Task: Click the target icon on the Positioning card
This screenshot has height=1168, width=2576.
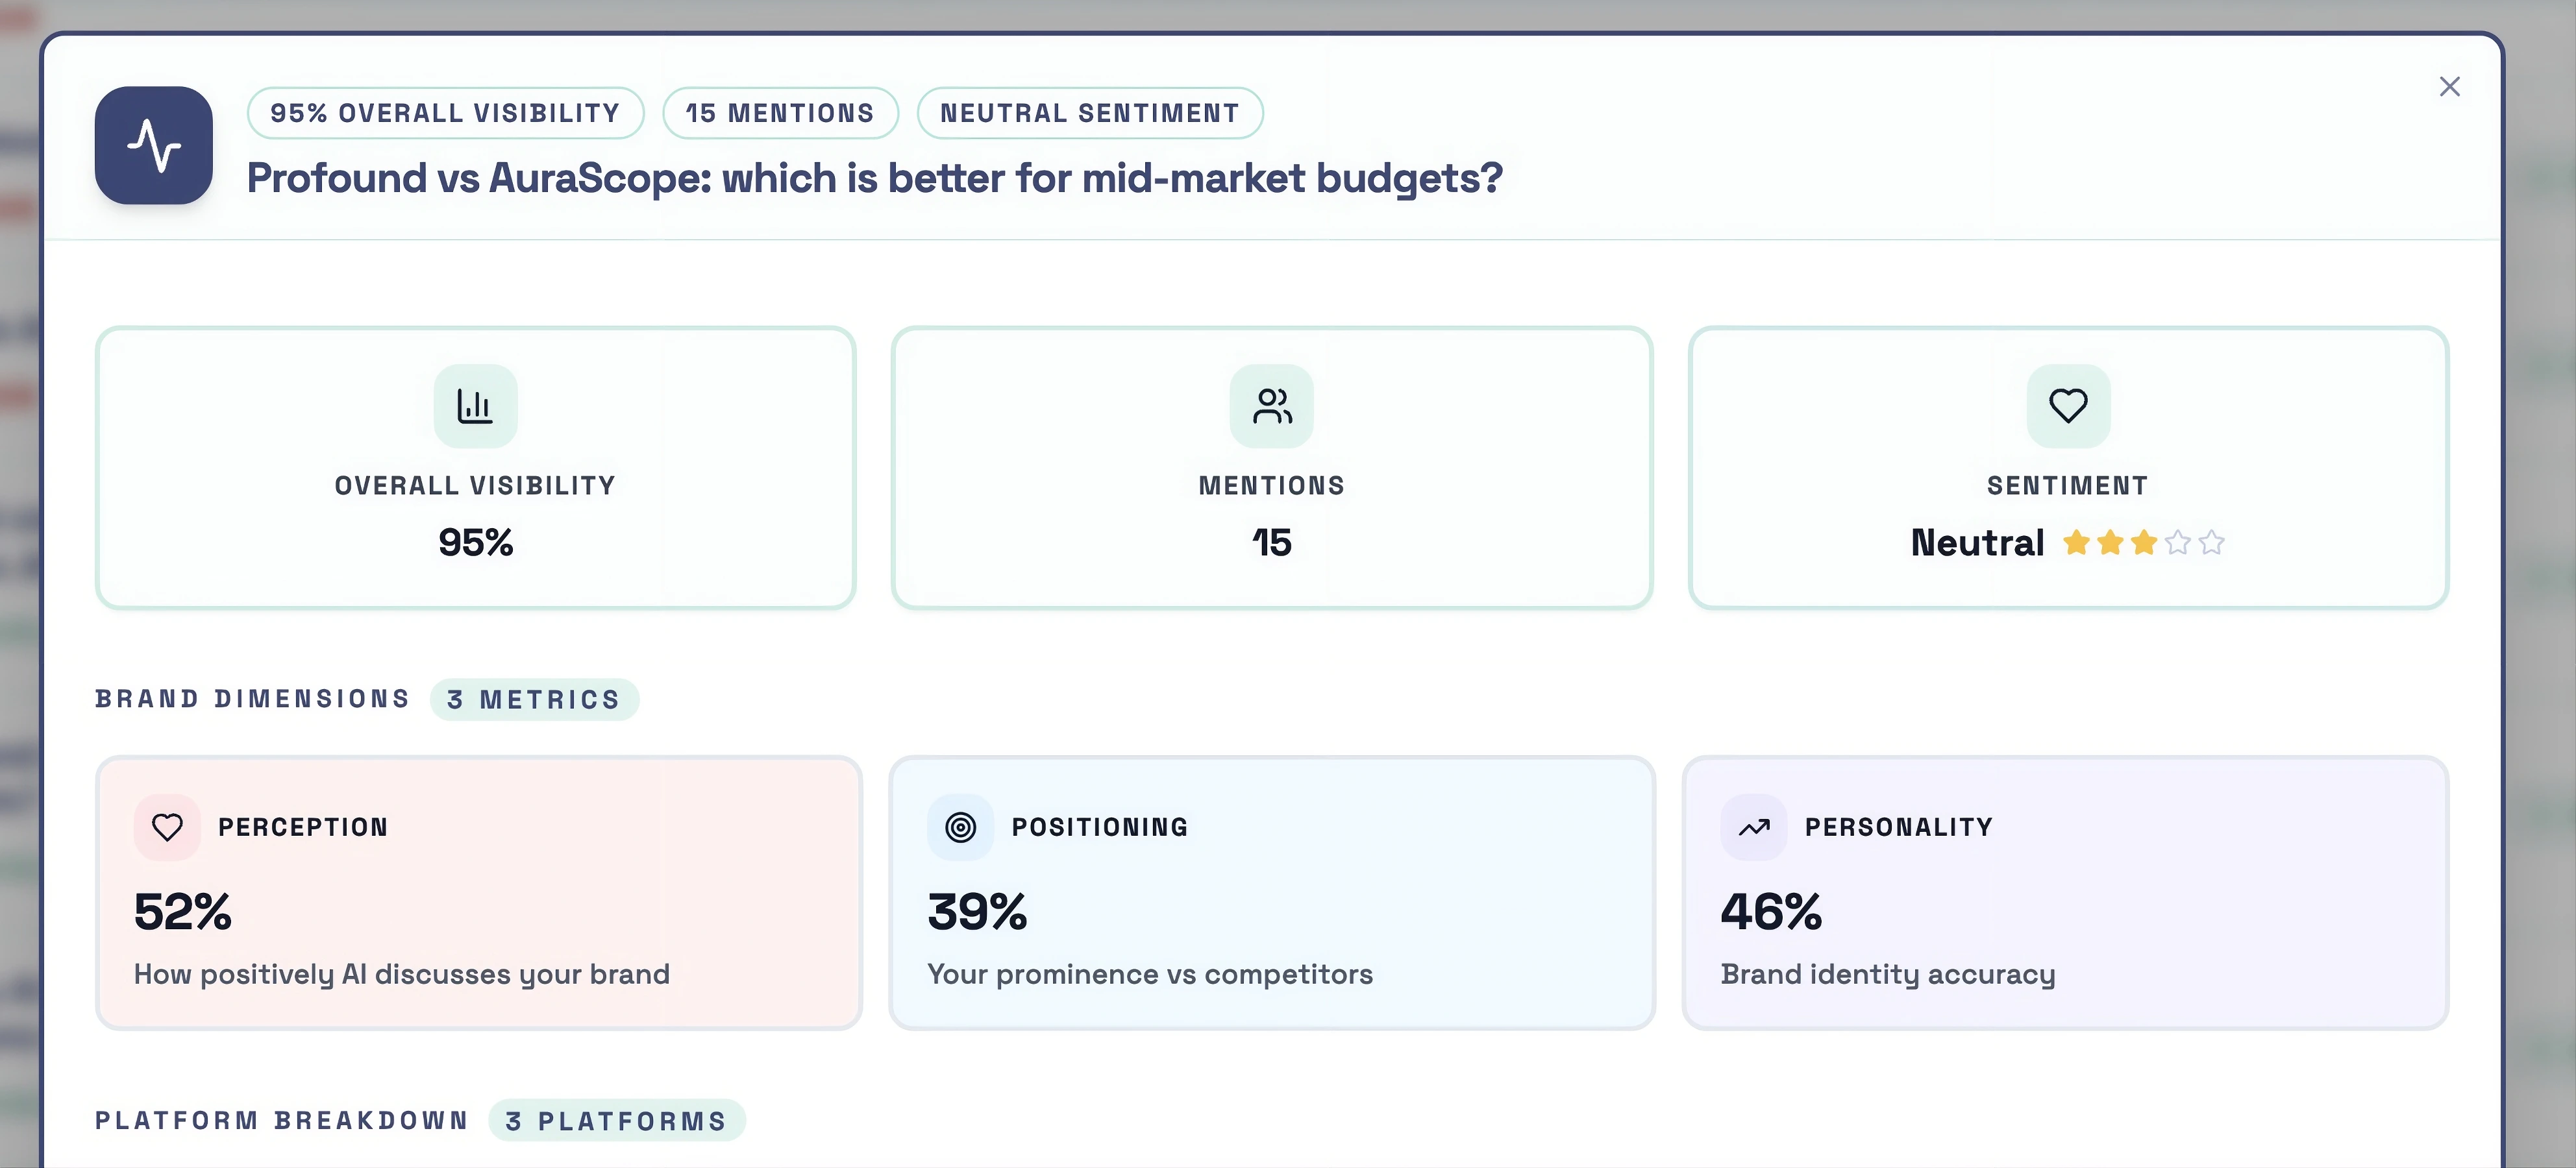Action: coord(959,826)
